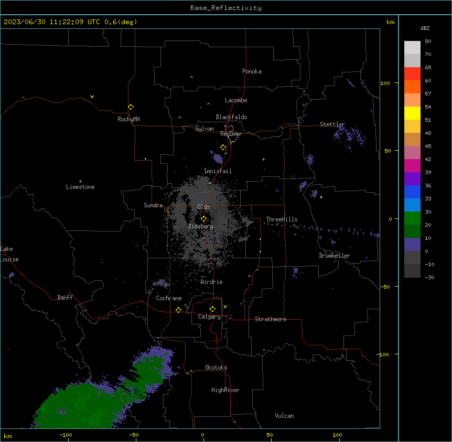Click the yellow V marker east of Calgary
Viewport: 452px width, 442px height.
pos(225,307)
